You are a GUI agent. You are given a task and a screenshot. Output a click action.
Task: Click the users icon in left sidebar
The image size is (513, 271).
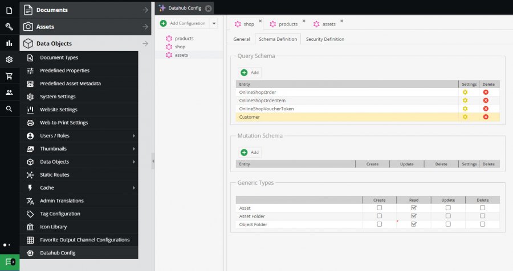pos(9,92)
